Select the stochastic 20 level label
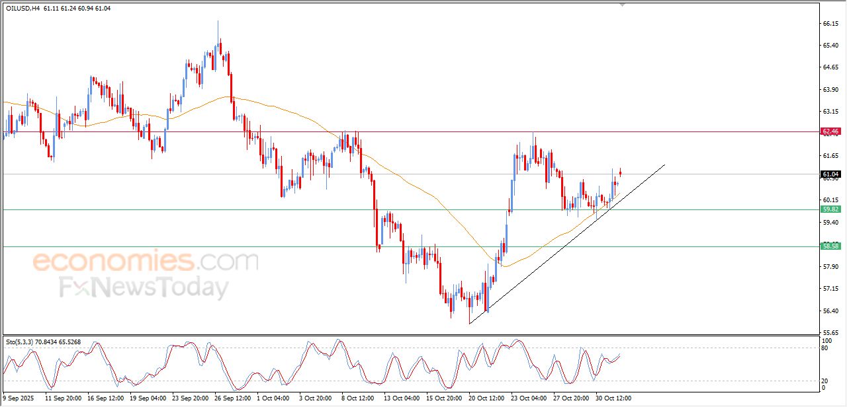The height and width of the screenshot is (407, 847). (x=824, y=381)
